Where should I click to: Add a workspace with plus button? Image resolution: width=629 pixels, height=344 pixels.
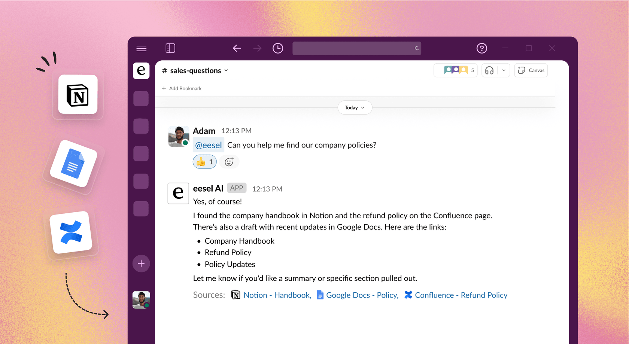click(141, 264)
